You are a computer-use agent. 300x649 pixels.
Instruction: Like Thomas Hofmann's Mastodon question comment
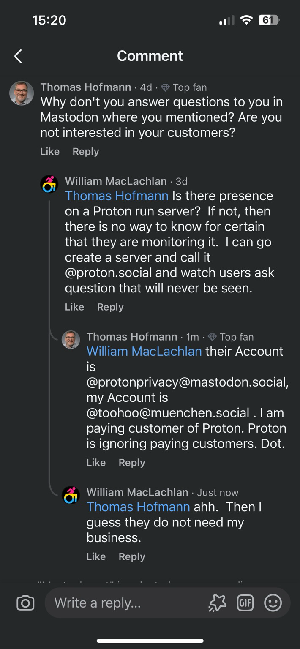click(50, 152)
